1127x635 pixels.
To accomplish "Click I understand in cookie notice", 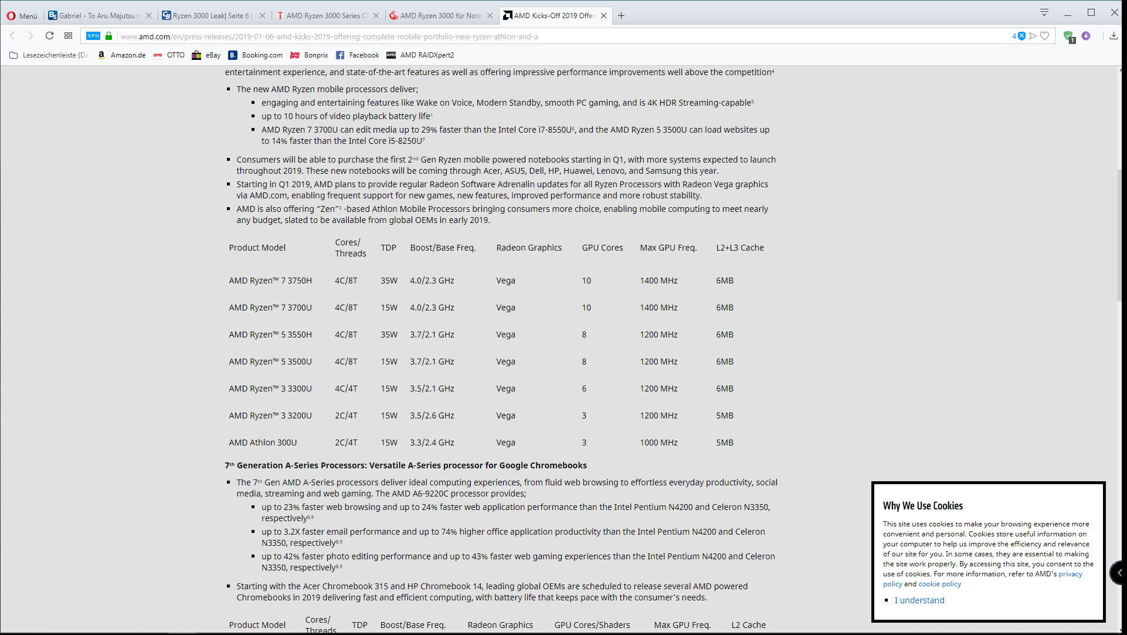I will (x=919, y=600).
